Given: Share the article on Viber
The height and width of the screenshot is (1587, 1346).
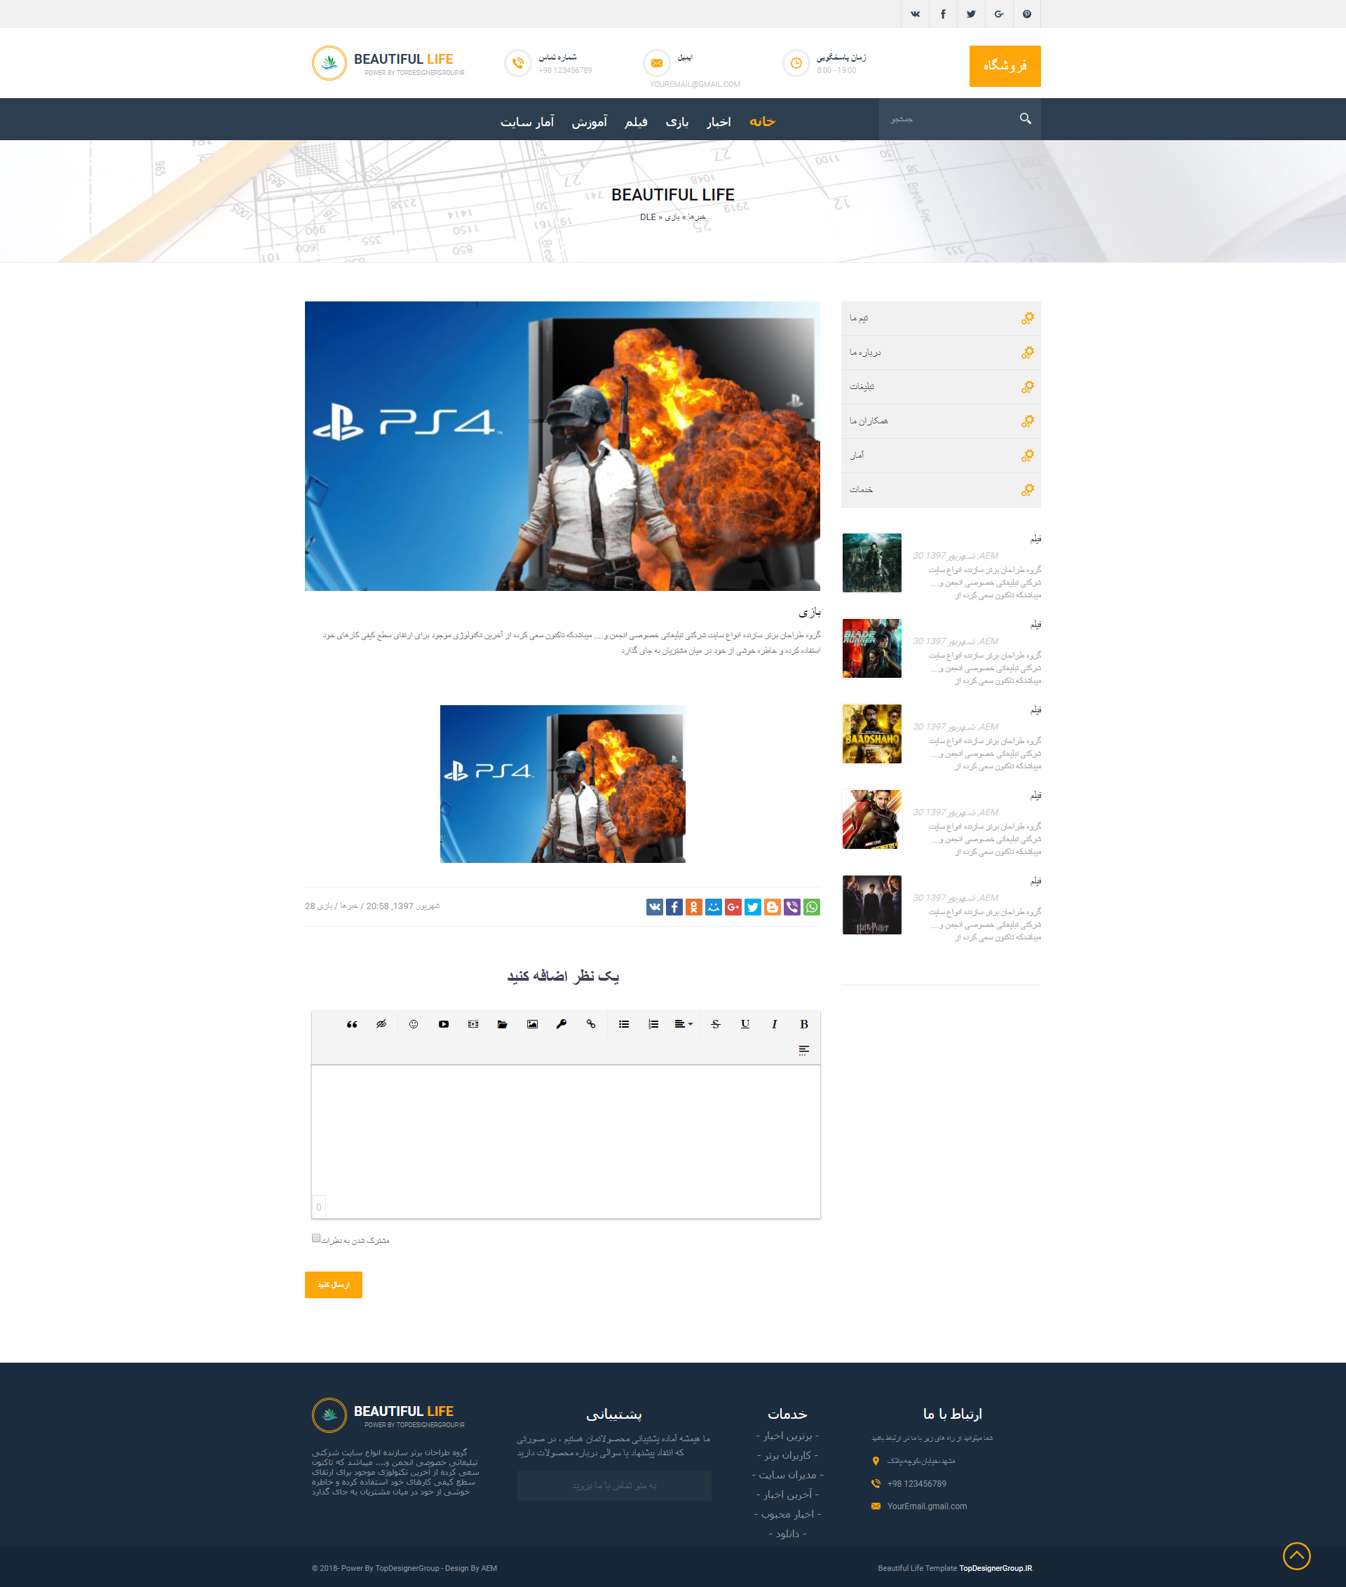Looking at the screenshot, I should [792, 906].
